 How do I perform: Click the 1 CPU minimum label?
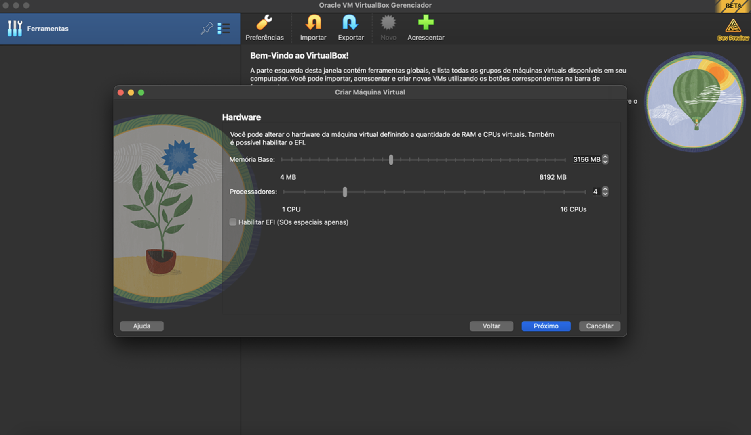click(x=291, y=209)
